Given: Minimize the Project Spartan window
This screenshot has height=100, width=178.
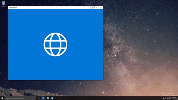Looking at the screenshot, I should point(92,7).
